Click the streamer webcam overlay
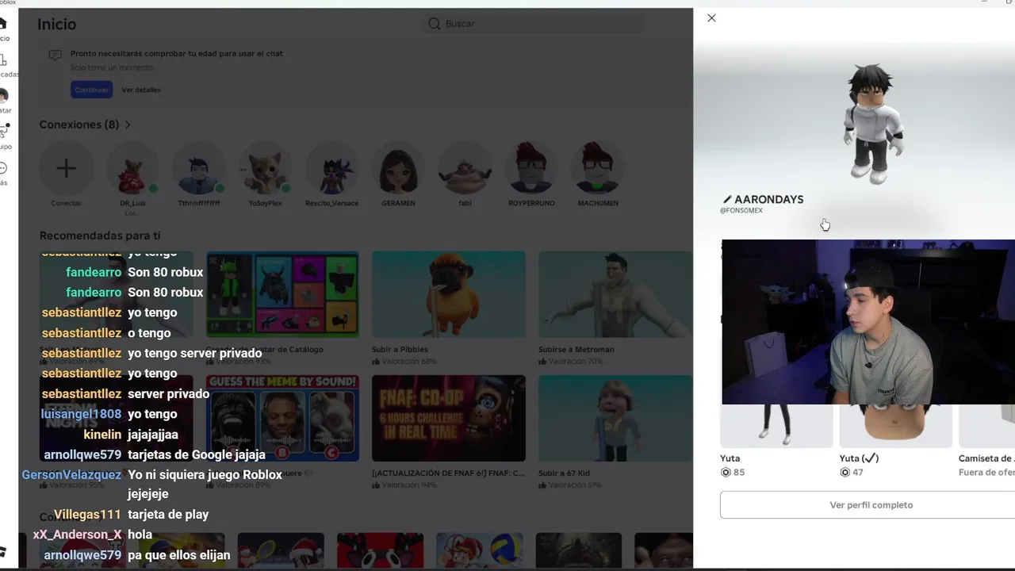The width and height of the screenshot is (1015, 571). tap(868, 322)
